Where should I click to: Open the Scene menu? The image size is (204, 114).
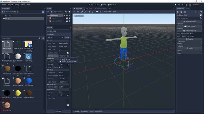pos(4,5)
